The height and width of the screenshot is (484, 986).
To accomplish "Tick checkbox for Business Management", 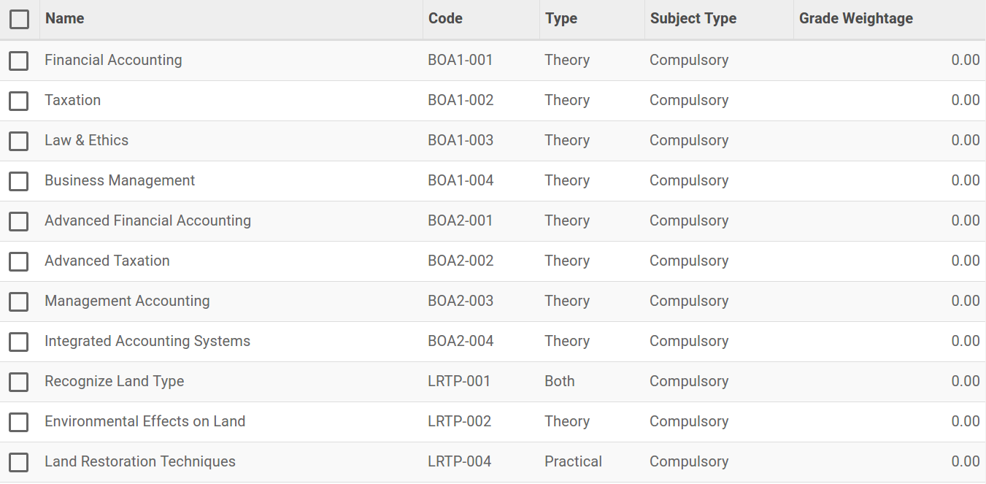I will pyautogui.click(x=19, y=181).
